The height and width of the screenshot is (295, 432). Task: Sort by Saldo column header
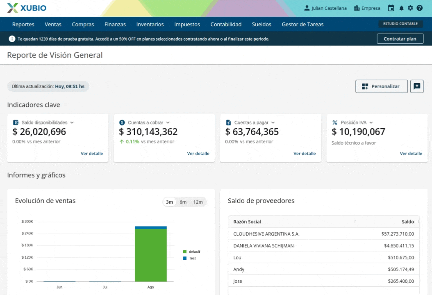407,222
